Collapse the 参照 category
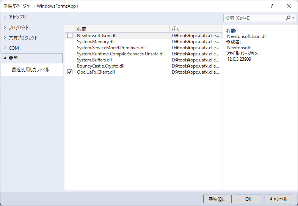This screenshot has width=298, height=206. [5, 58]
